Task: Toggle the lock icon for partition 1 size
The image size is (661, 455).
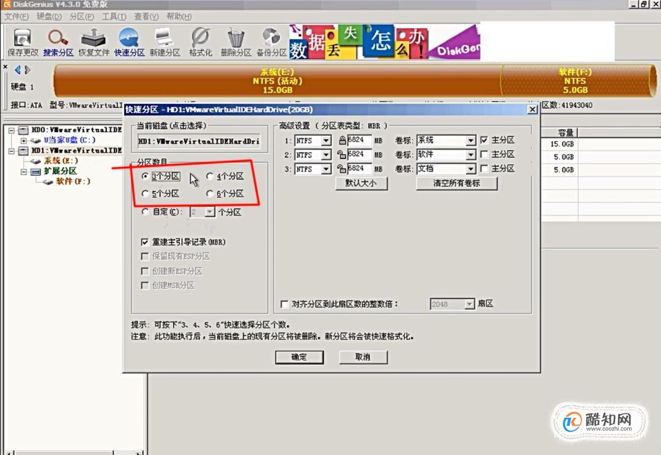Action: click(342, 140)
